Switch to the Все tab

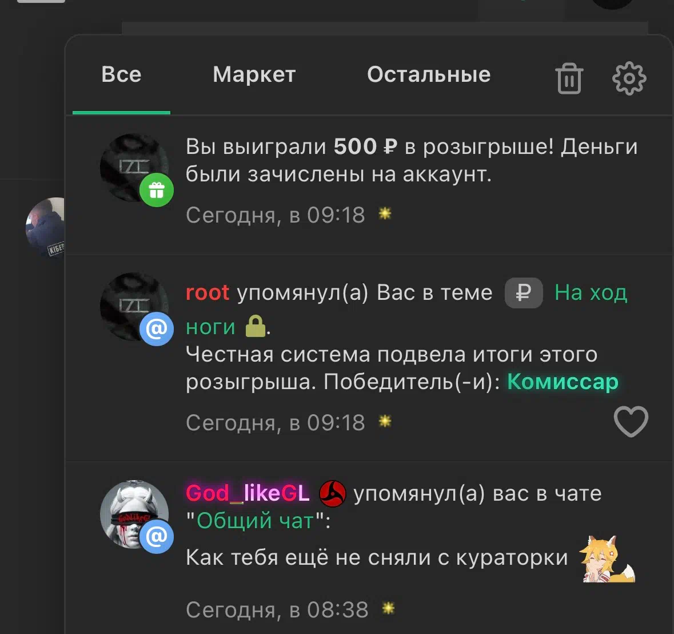click(x=121, y=74)
